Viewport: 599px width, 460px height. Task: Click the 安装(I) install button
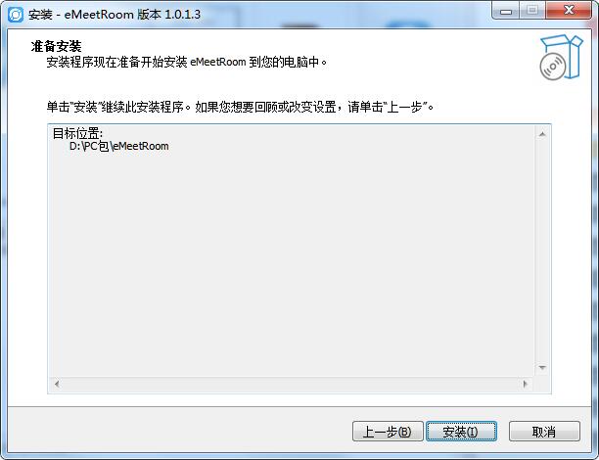[461, 432]
